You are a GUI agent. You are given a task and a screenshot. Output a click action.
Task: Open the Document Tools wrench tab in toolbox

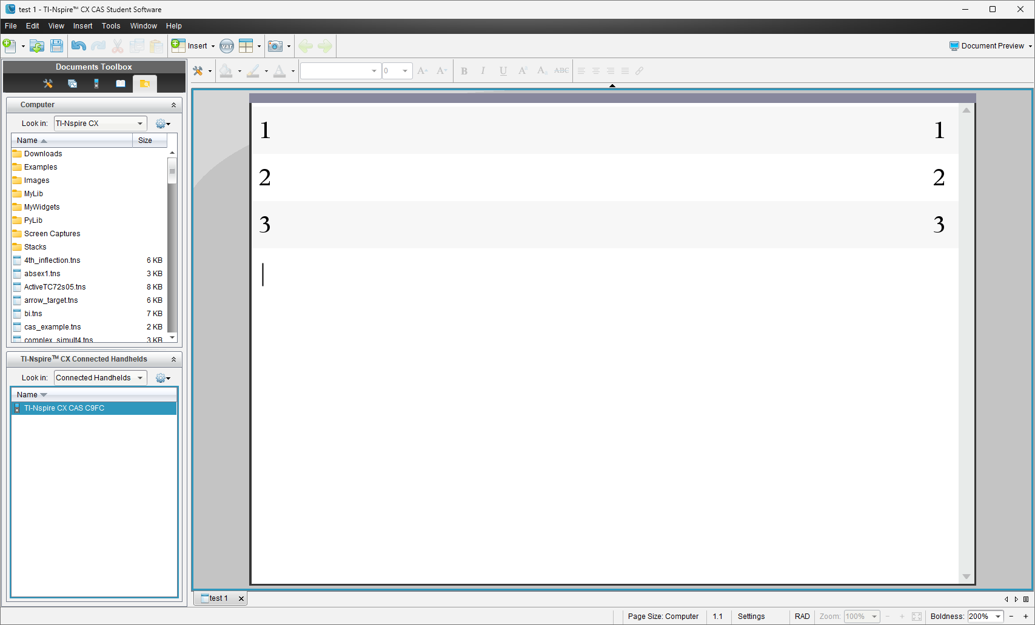[48, 84]
